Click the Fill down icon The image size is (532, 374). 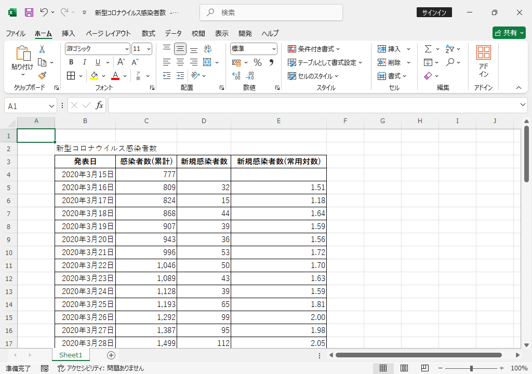tap(428, 62)
